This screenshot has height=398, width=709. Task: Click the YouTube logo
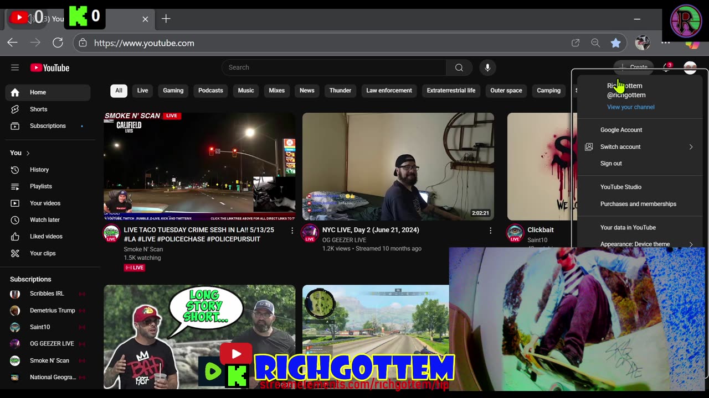(x=50, y=68)
